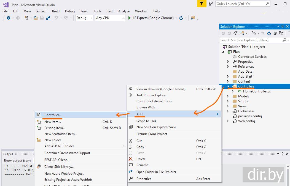Click the feedback notification flag icon
This screenshot has width=290, height=186.
click(x=202, y=4)
